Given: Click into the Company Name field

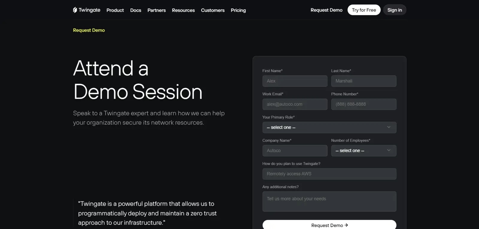Looking at the screenshot, I should [295, 151].
